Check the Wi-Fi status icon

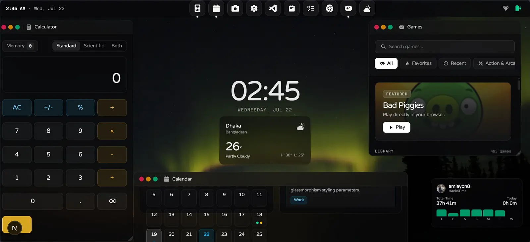[x=505, y=8]
